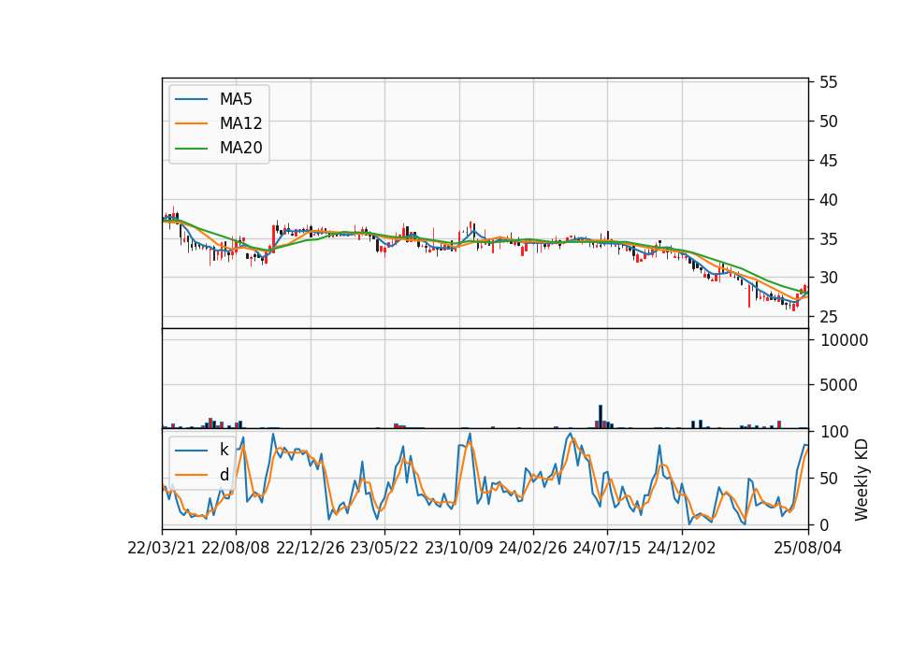Image resolution: width=898 pixels, height=645 pixels.
Task: Click the price axis value 35
Action: [829, 239]
